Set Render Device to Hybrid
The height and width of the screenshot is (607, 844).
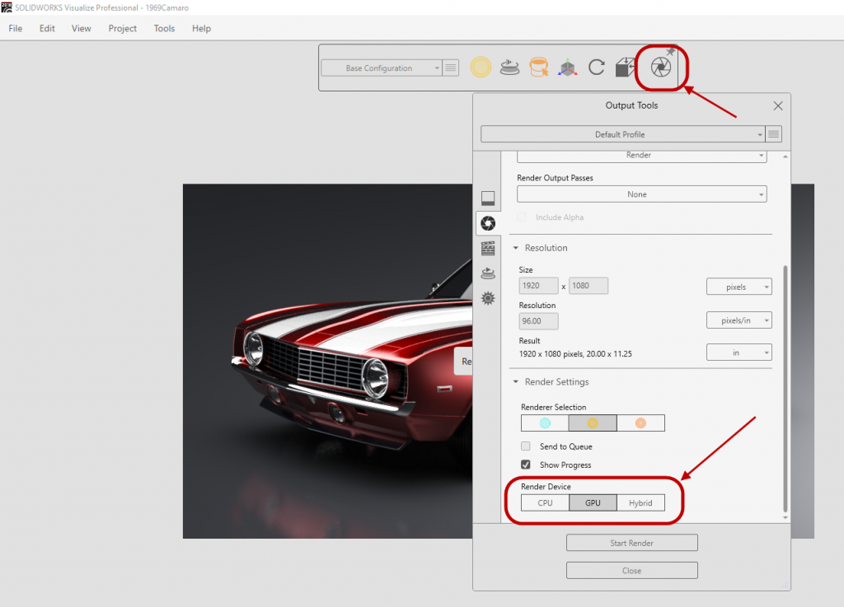(x=640, y=502)
